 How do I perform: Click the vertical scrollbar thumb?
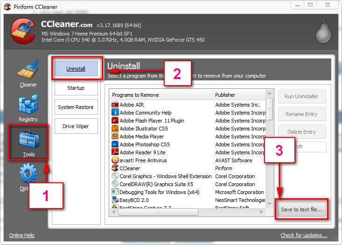pyautogui.click(x=270, y=109)
